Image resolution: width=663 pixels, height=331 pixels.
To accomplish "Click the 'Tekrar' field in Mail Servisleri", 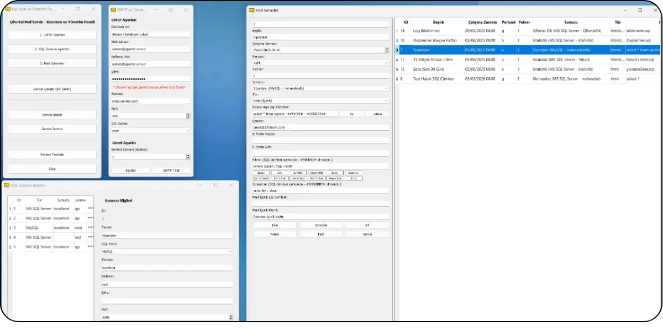I will click(x=320, y=76).
